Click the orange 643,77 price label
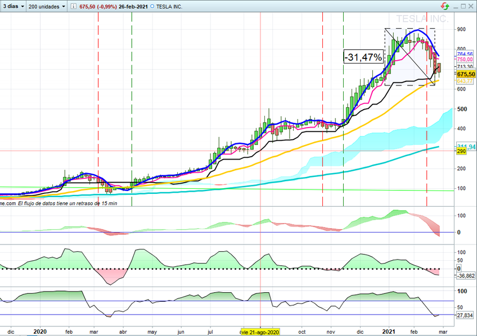 pos(465,81)
